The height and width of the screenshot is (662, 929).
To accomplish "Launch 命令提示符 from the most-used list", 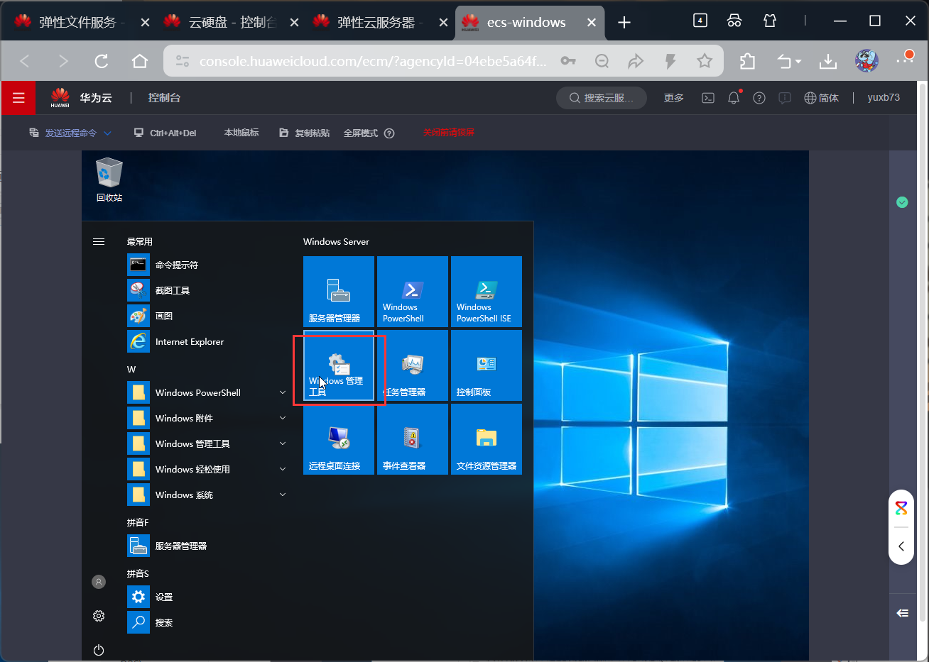I will click(x=207, y=265).
